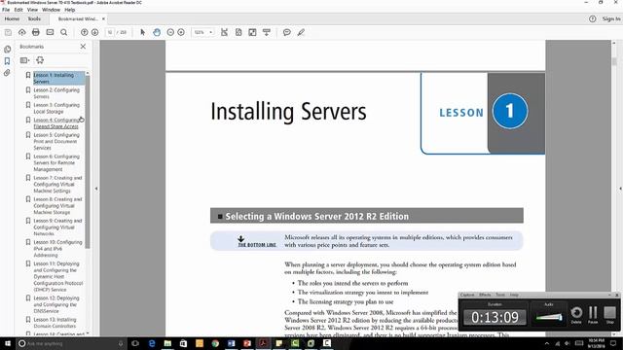This screenshot has height=350, width=623.
Task: Select bookmark Lesson 2: Configuring Servers
Action: pos(56,93)
